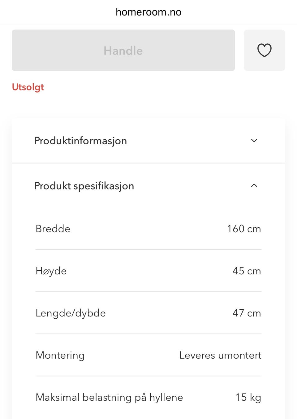This screenshot has width=297, height=419.
Task: Select the Leveres umontert value text
Action: click(220, 355)
